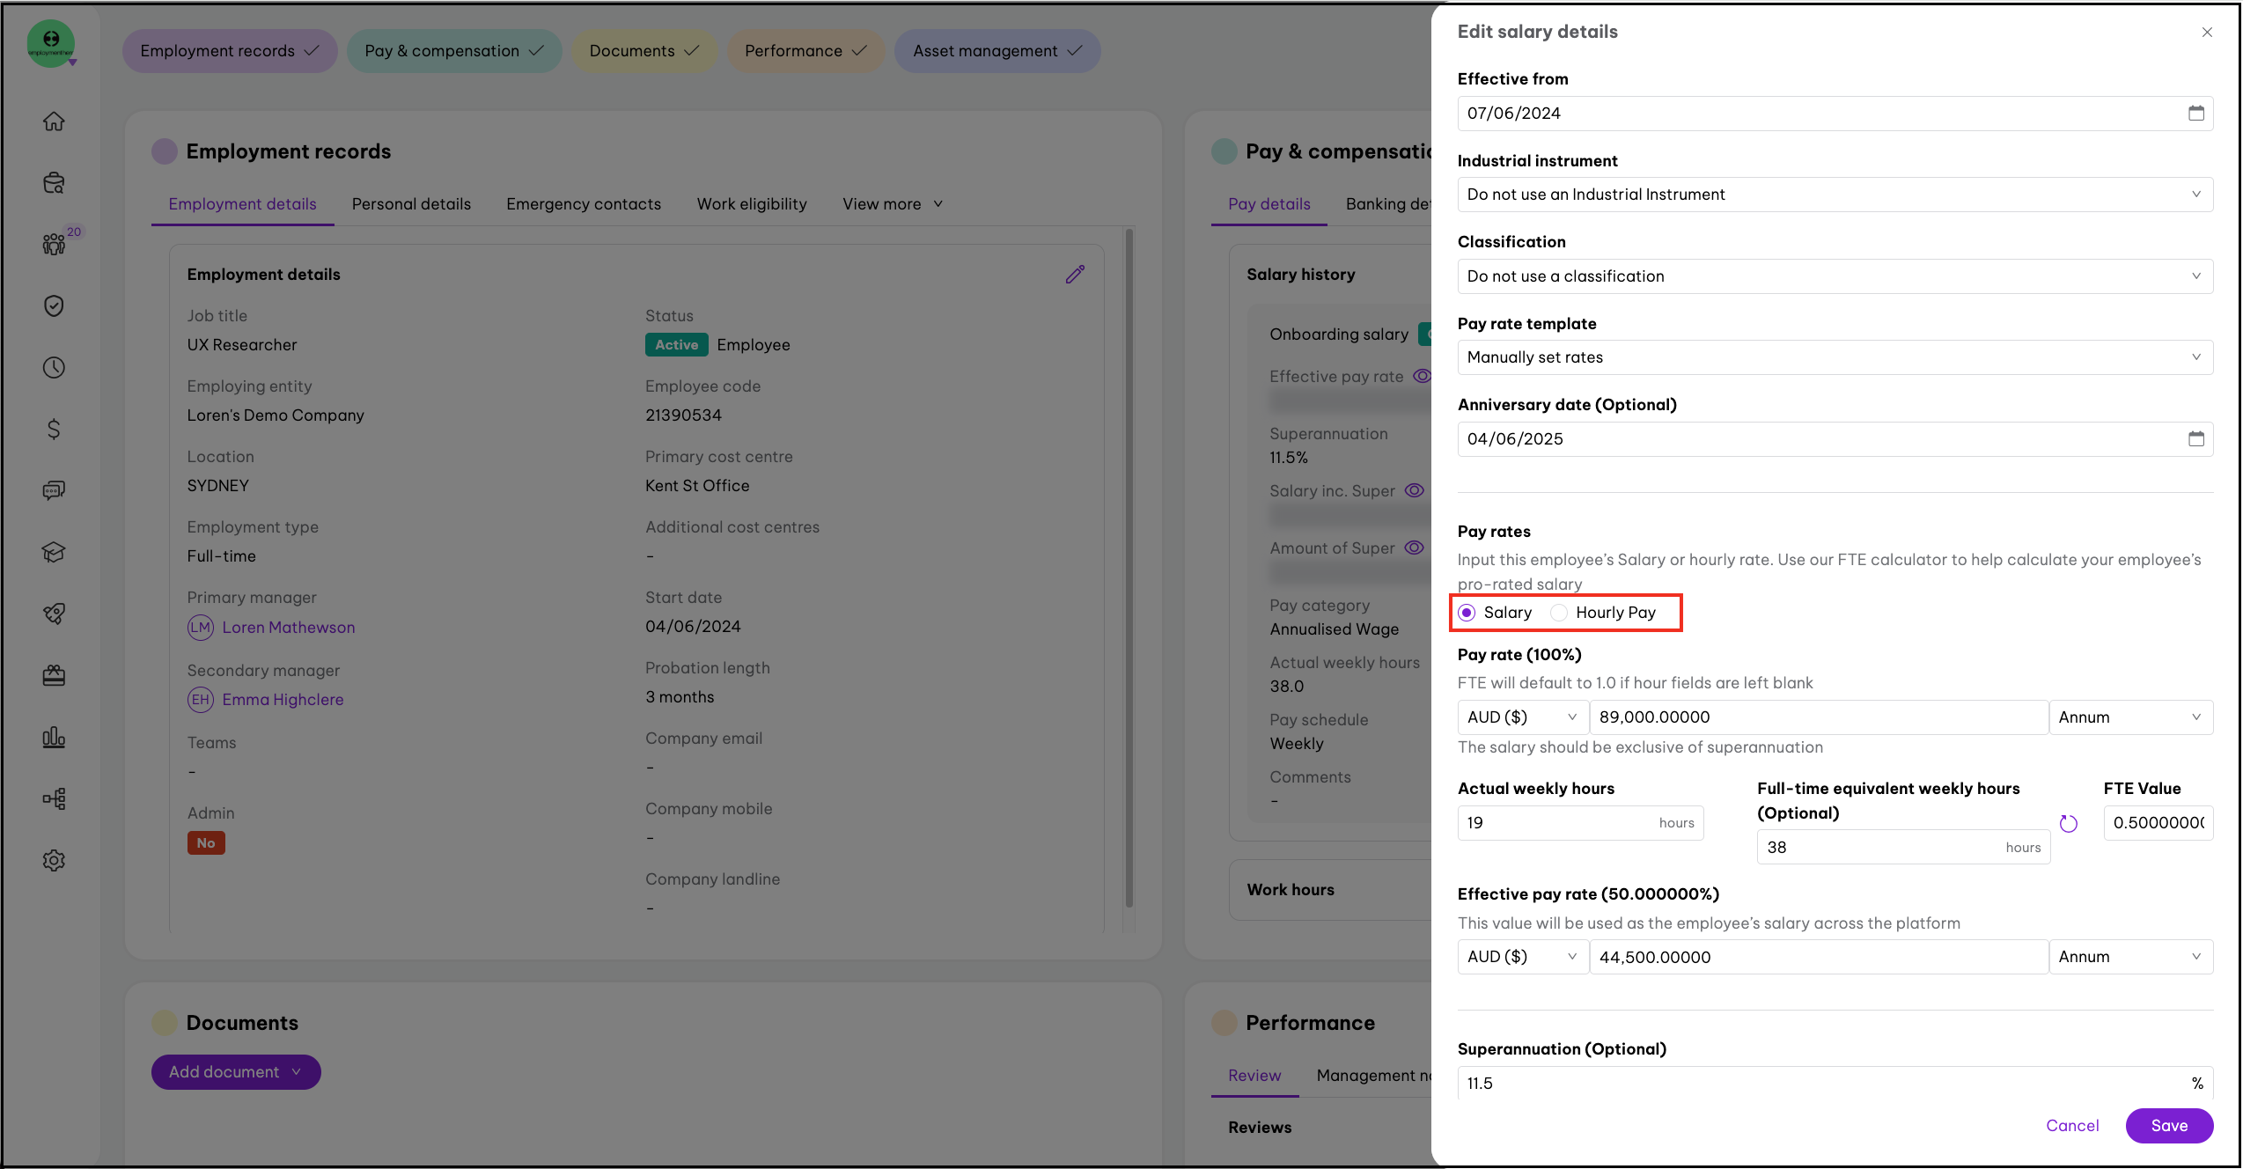Open the Emergency contacts tab

point(584,204)
